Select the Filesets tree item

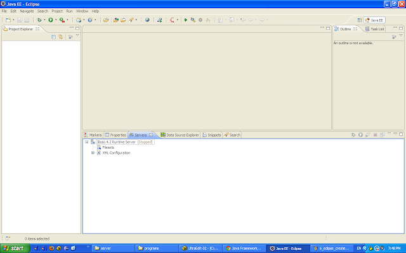point(108,147)
